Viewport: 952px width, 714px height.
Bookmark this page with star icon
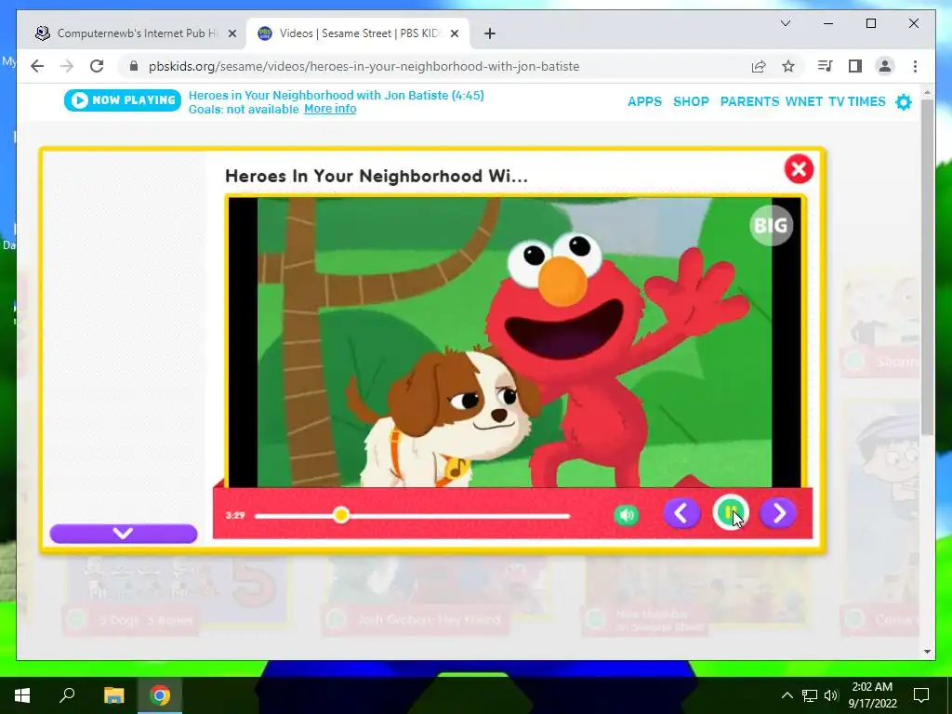[x=788, y=66]
